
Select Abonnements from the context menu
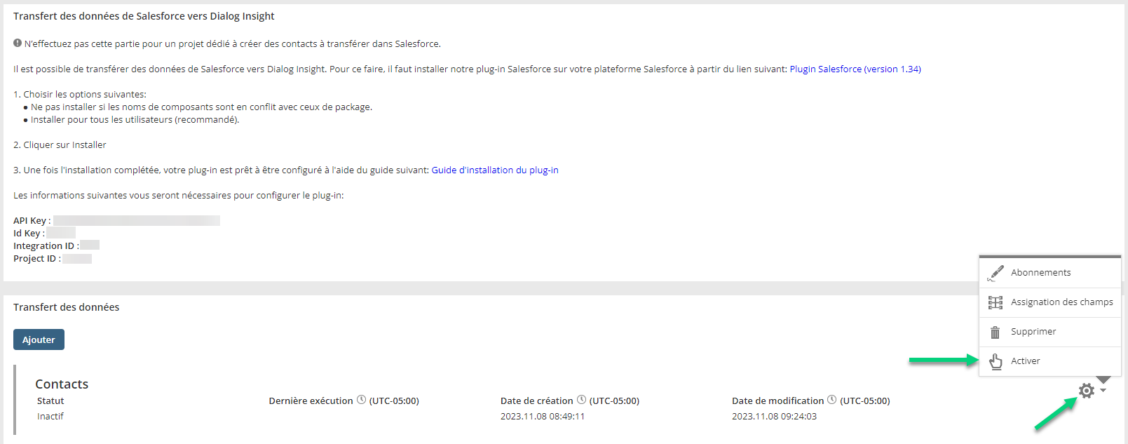pyautogui.click(x=1050, y=273)
